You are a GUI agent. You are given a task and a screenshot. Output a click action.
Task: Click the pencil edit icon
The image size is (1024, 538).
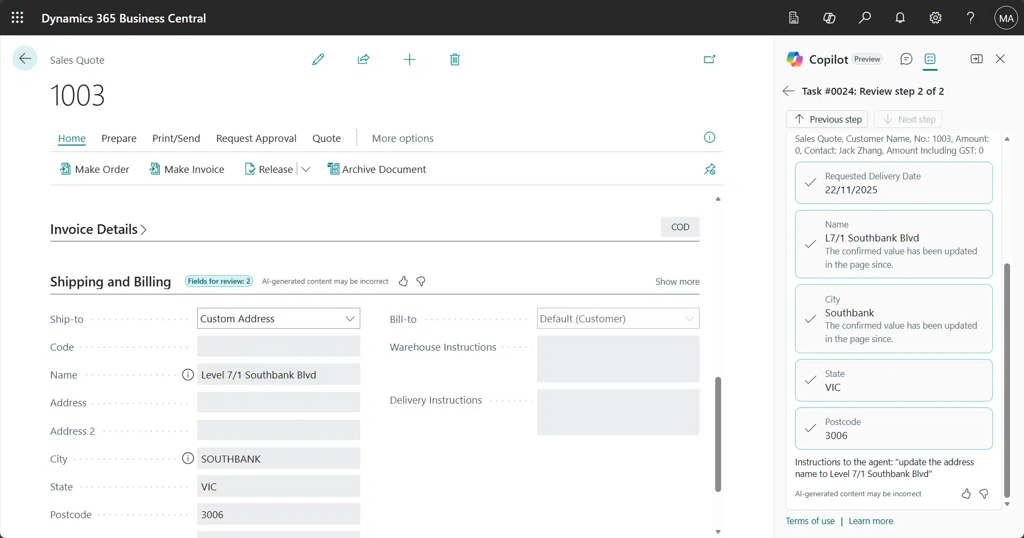tap(318, 59)
